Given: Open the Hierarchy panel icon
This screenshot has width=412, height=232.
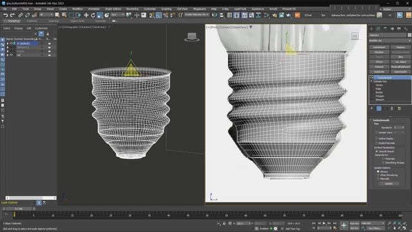Looking at the screenshot, I should (385, 28).
